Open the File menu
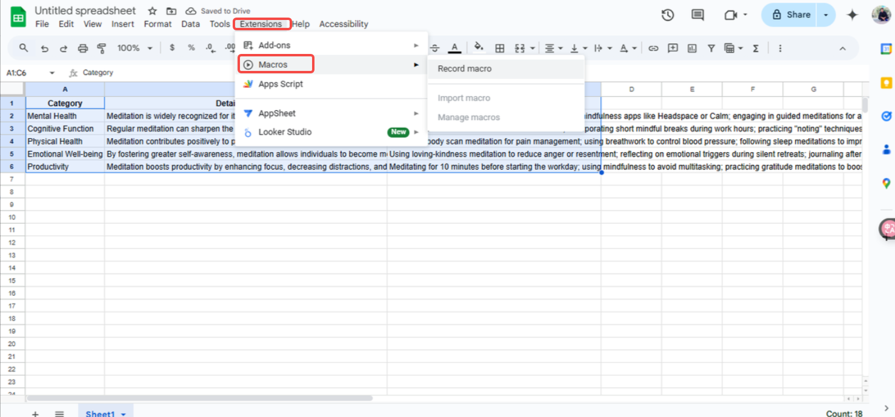The width and height of the screenshot is (895, 417). pos(42,24)
